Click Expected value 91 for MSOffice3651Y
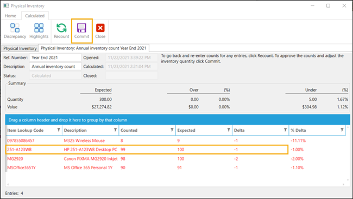Viewport: 353px width, 199px height. click(179, 168)
